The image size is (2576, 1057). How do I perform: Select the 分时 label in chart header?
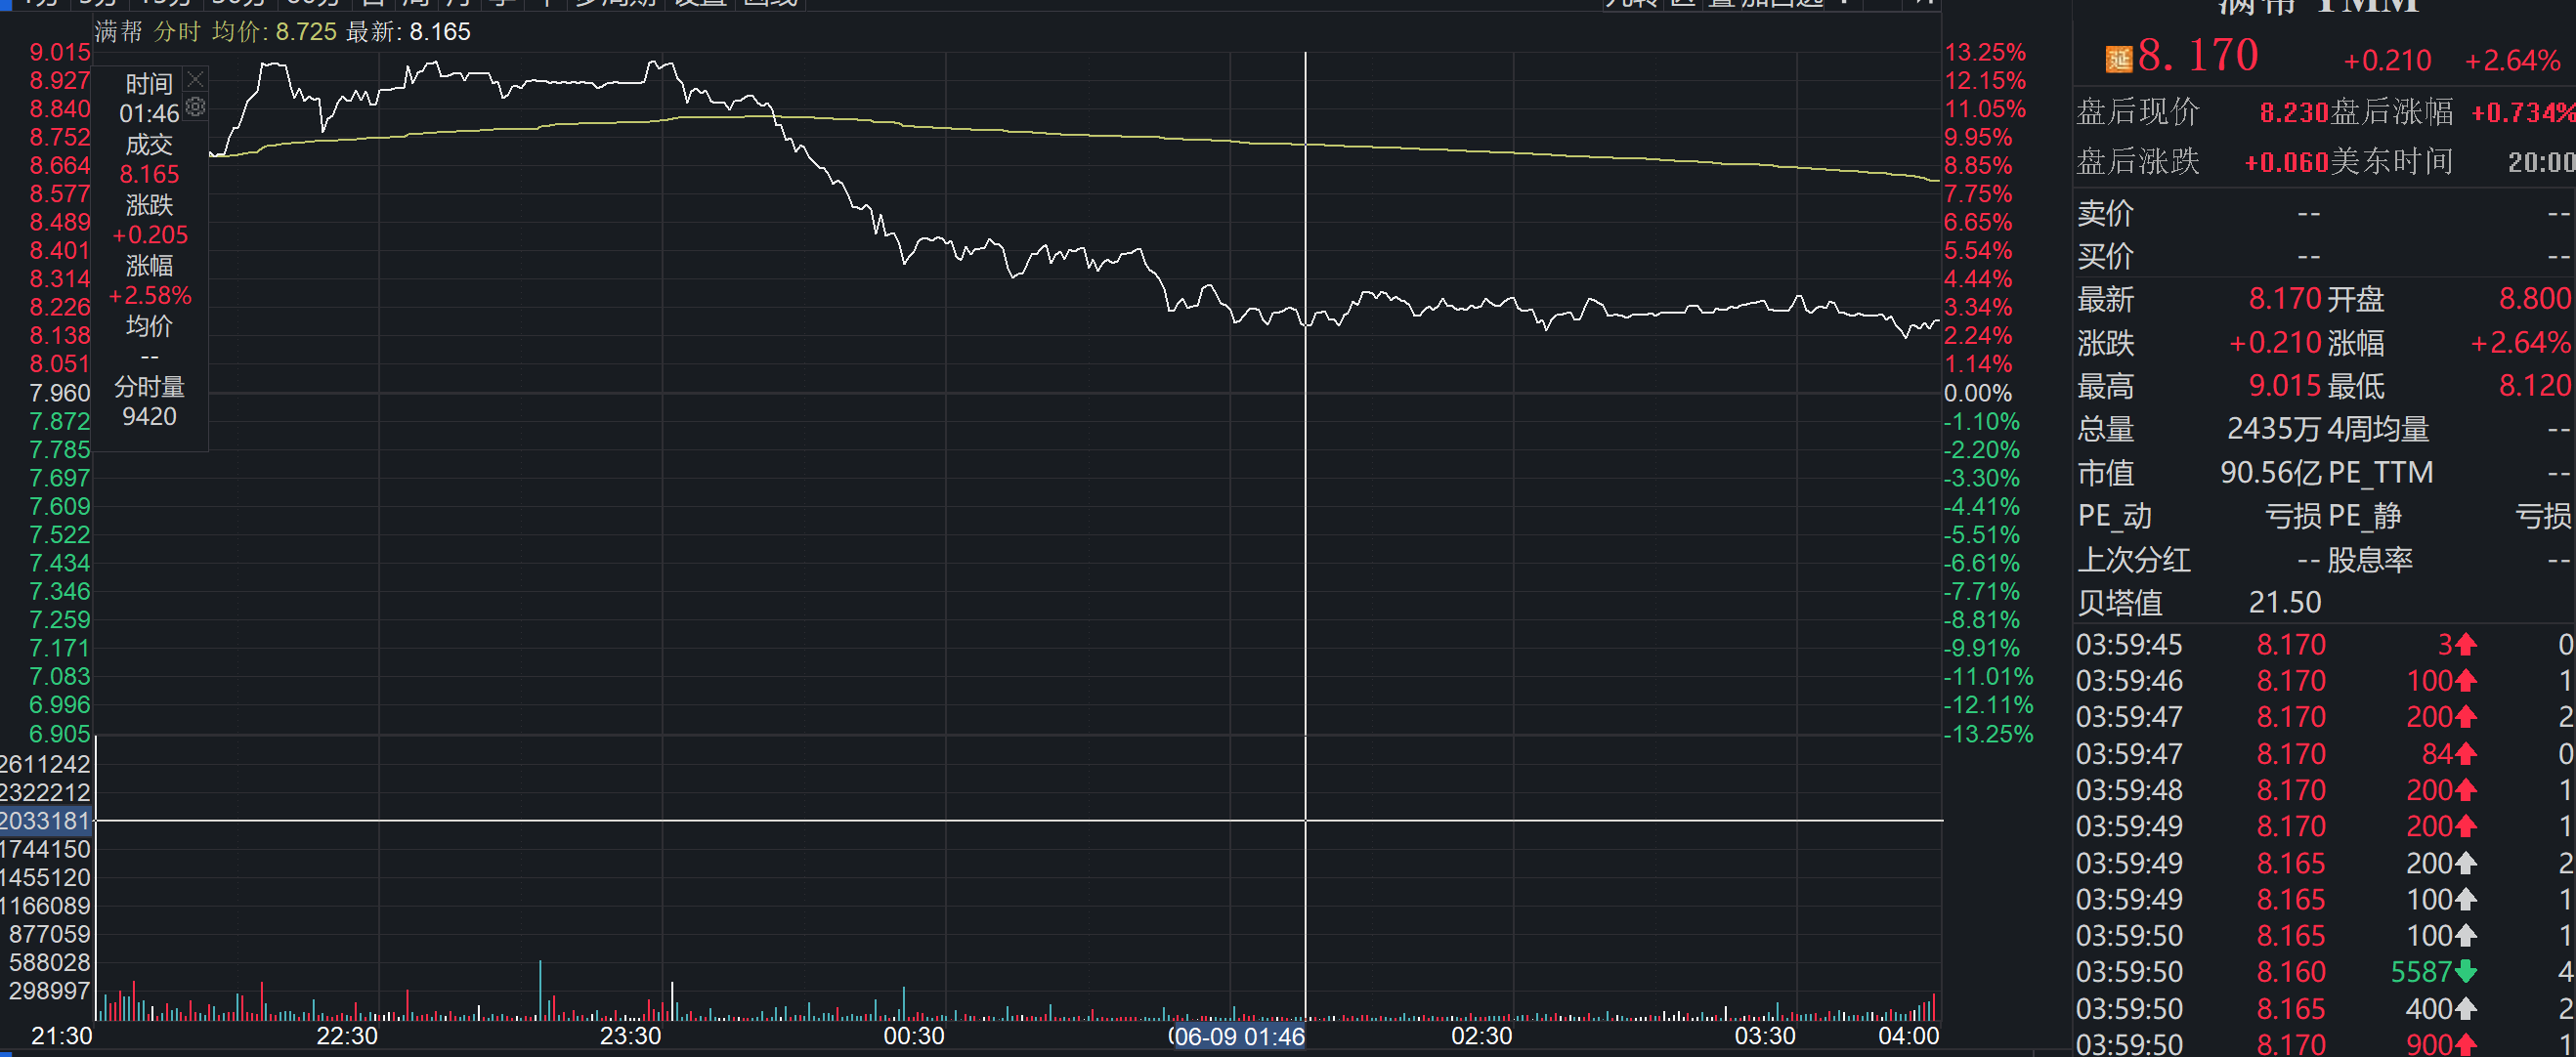coord(177,32)
